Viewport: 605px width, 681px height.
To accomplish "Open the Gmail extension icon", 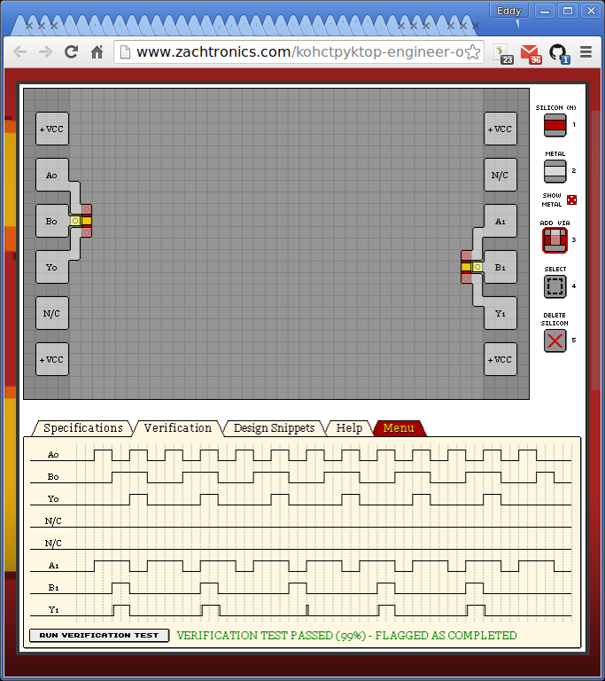I will tap(531, 52).
